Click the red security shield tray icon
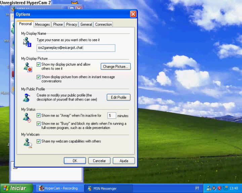242x193 pixels. pyautogui.click(x=219, y=188)
